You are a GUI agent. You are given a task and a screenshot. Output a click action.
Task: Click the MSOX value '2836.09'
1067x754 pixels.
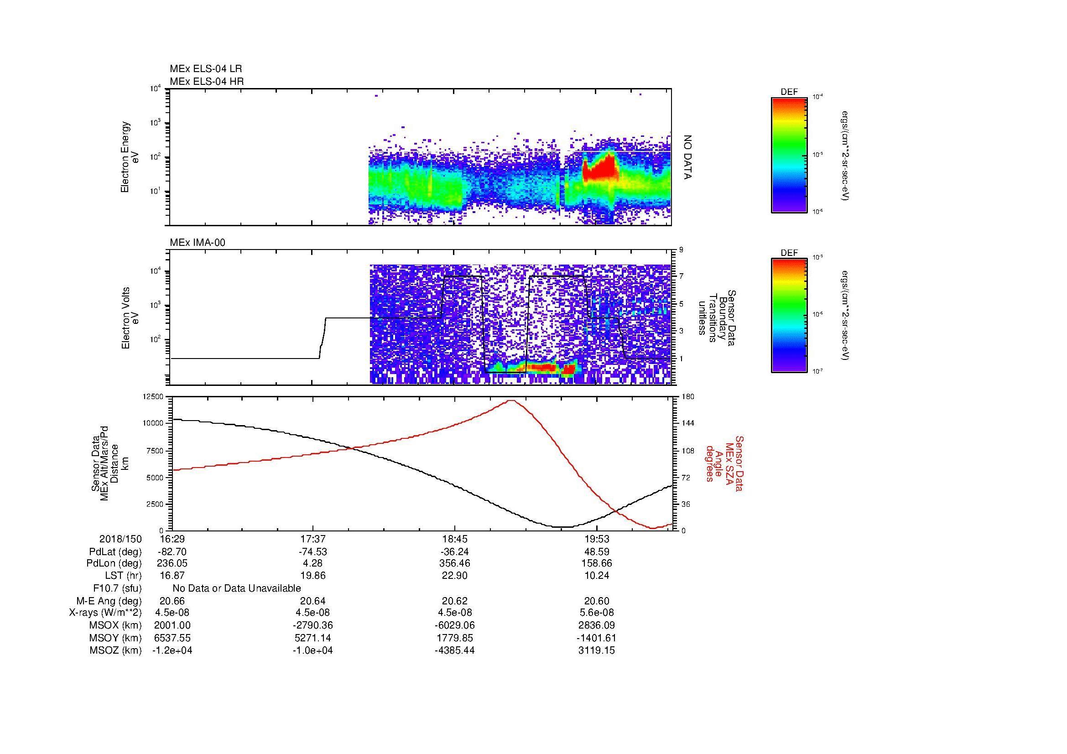597,625
